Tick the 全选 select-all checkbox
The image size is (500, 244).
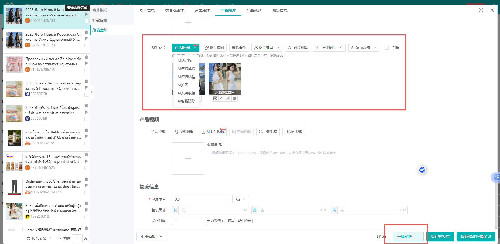pos(387,48)
